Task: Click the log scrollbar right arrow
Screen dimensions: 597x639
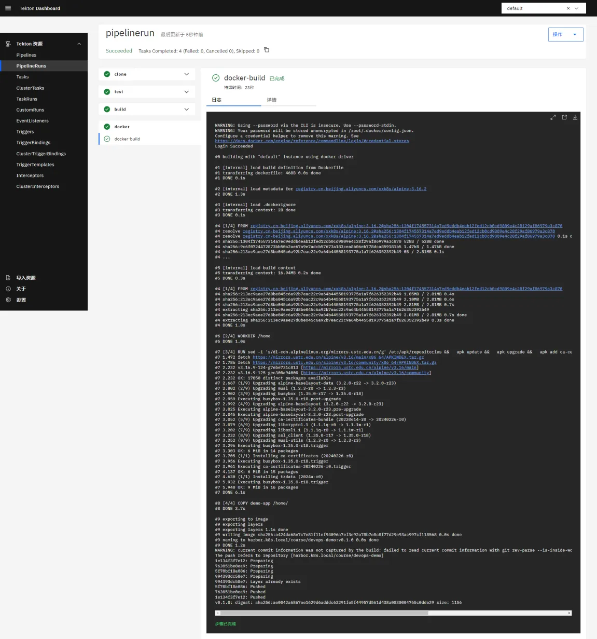Action: (570, 613)
